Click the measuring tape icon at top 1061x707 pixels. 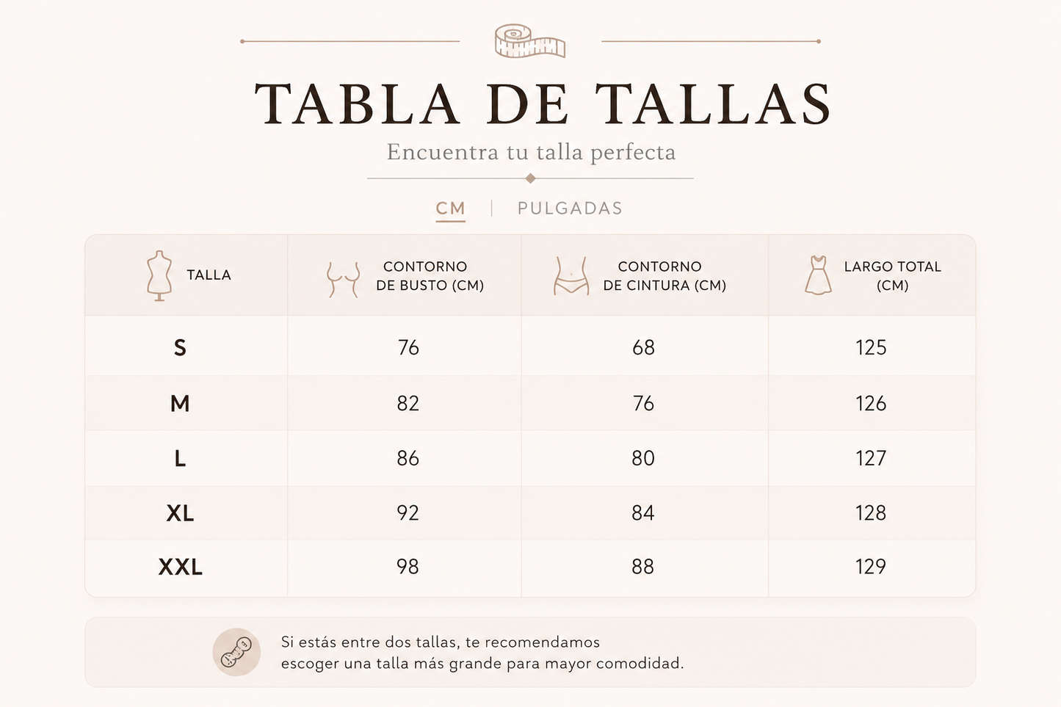pyautogui.click(x=530, y=41)
